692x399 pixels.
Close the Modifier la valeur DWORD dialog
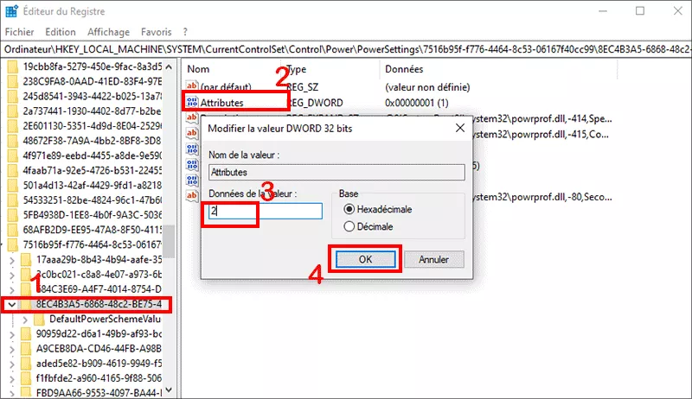(459, 128)
